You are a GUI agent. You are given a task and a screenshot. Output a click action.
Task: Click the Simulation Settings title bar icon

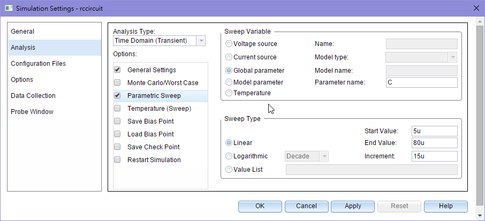[x=9, y=9]
